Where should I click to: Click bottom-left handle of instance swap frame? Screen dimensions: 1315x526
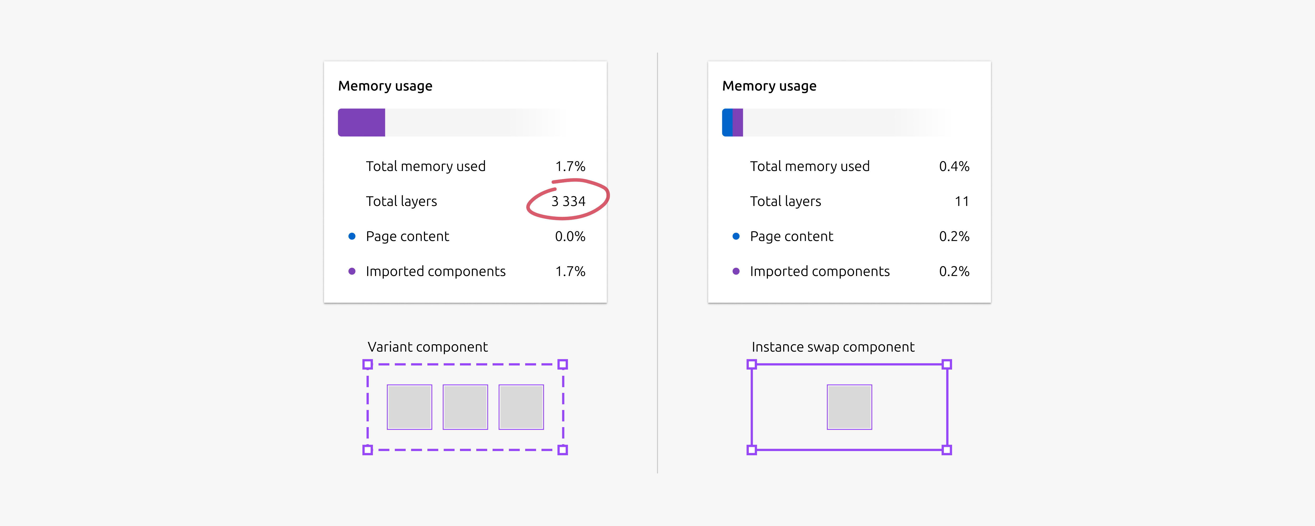pos(751,450)
